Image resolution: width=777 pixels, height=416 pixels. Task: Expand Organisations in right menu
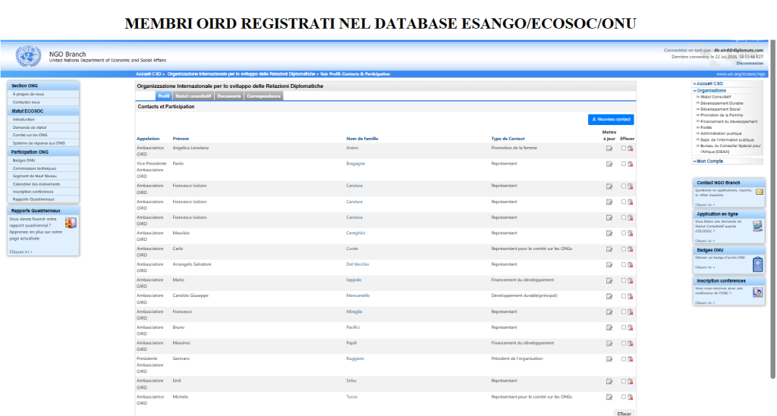click(x=709, y=91)
